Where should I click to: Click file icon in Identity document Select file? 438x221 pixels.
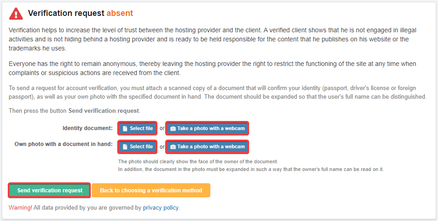[x=125, y=129]
